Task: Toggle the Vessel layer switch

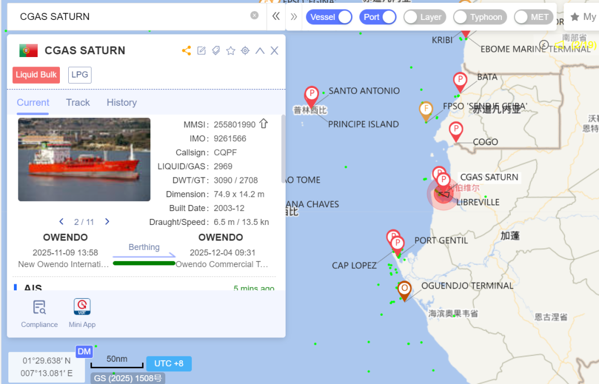Action: pyautogui.click(x=329, y=17)
